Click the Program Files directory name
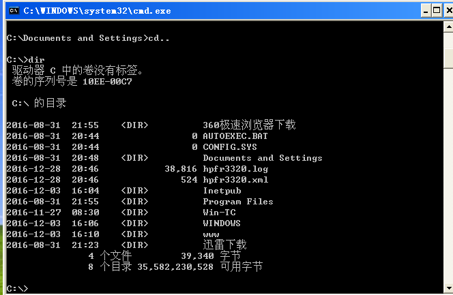This screenshot has height=295, width=453. click(x=238, y=202)
